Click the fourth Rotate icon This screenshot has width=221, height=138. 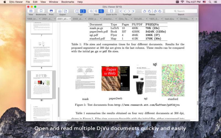tap(160, 11)
